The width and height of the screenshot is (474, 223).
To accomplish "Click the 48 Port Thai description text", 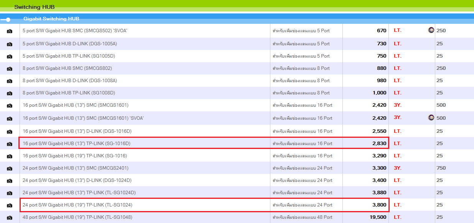I will (303, 217).
